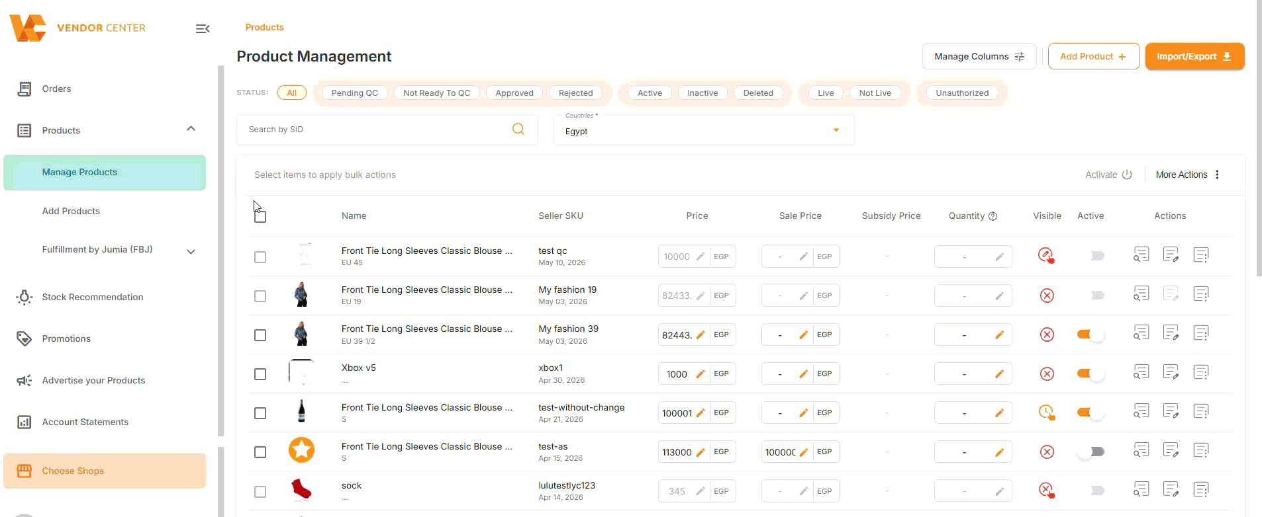Click the Add Product button
This screenshot has height=517, width=1262.
point(1093,56)
